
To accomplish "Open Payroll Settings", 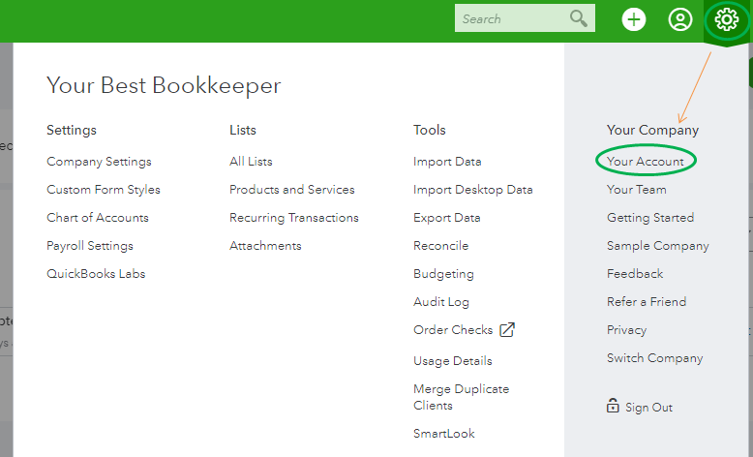I will point(90,246).
